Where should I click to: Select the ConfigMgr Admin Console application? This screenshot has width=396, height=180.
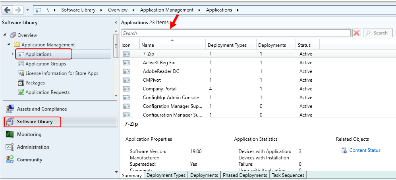click(258, 97)
